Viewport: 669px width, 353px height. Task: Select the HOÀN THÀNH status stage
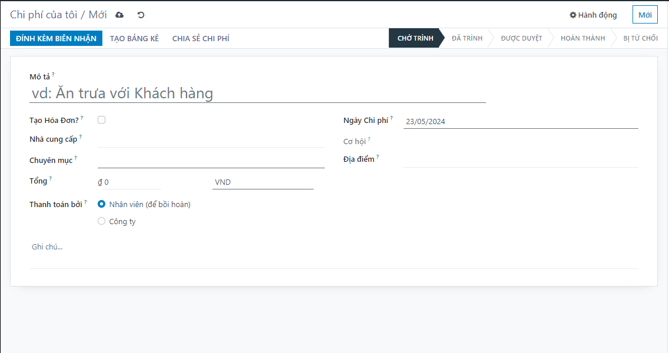click(x=583, y=38)
